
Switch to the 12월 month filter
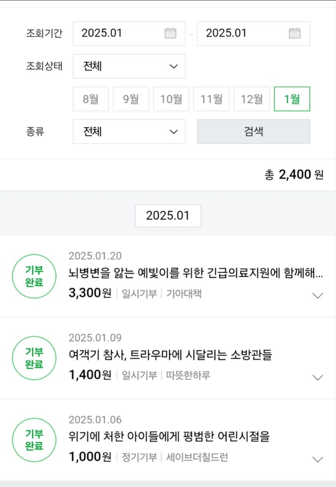click(251, 99)
